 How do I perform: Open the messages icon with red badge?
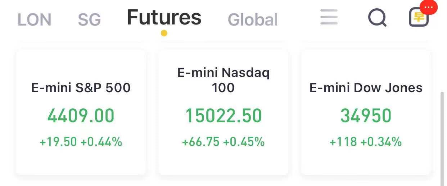pyautogui.click(x=419, y=18)
